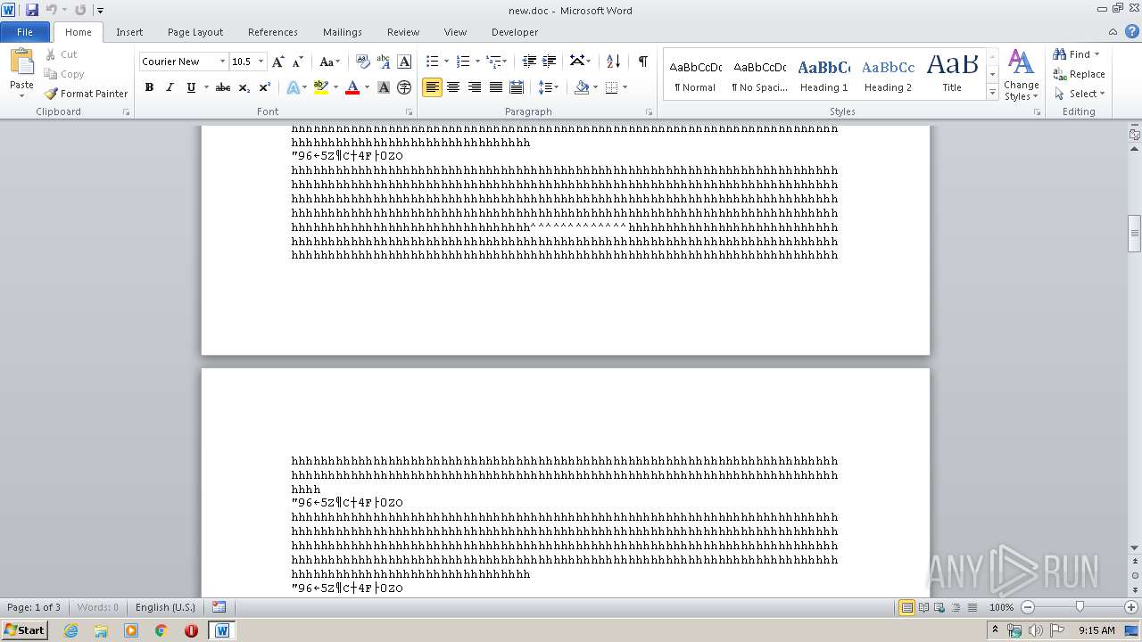The width and height of the screenshot is (1142, 642).
Task: Click the macro recording status bar icon
Action: (x=219, y=607)
